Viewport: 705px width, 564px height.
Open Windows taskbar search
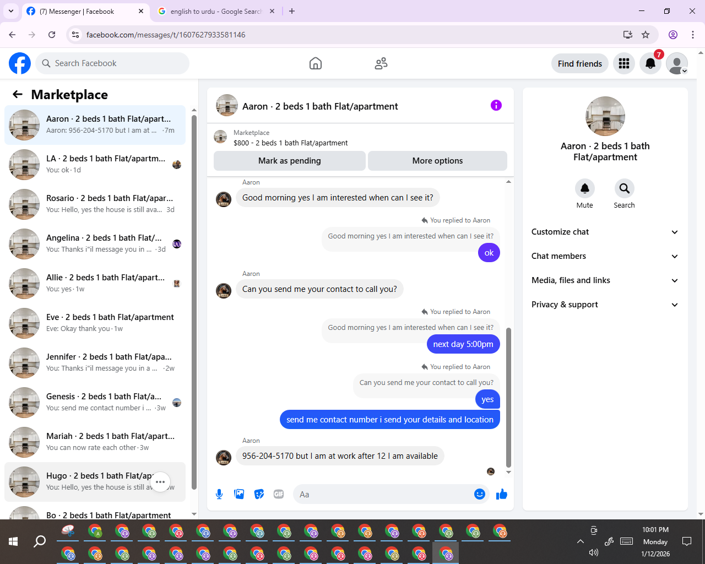[40, 541]
